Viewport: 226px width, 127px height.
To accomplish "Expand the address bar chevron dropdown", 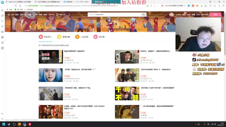I will (x=158, y=6).
